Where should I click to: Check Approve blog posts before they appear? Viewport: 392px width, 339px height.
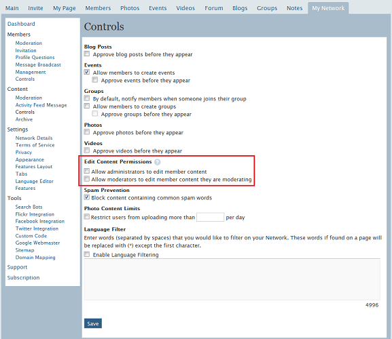pos(87,54)
